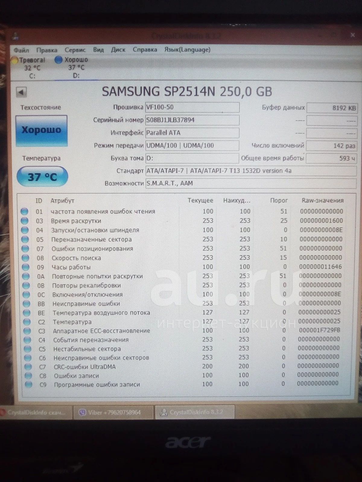The height and width of the screenshot is (482, 362).
Task: Click status dot of Нестабильные сектора
Action: [27, 349]
